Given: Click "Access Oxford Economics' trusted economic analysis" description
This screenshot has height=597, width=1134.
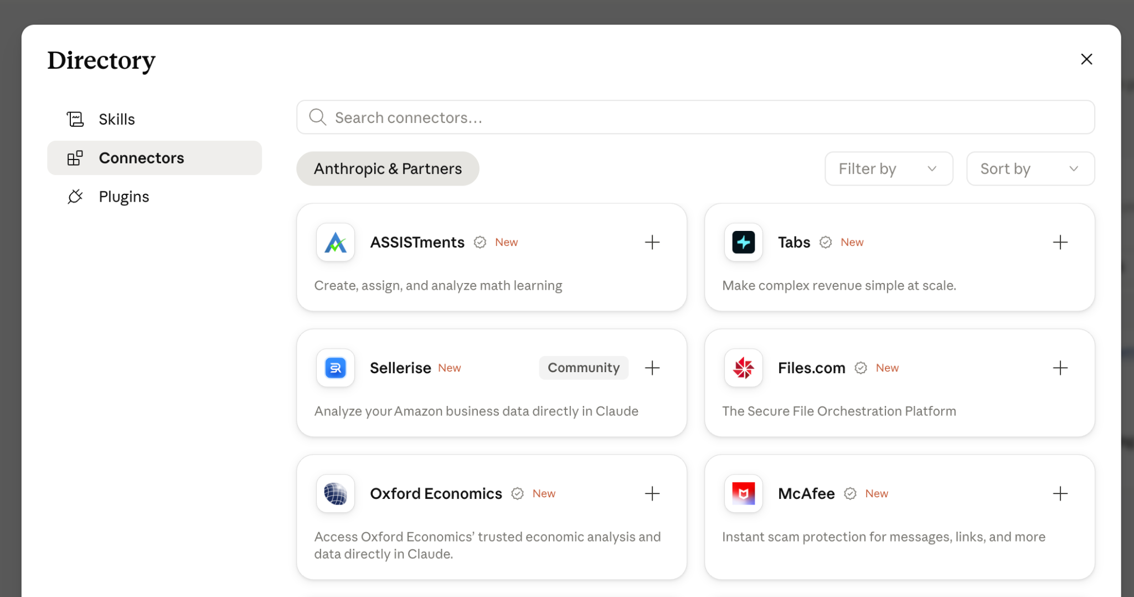Looking at the screenshot, I should coord(487,545).
